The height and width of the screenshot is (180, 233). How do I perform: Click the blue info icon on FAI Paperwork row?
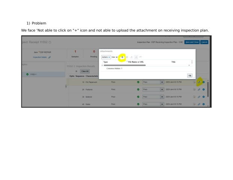(x=204, y=82)
